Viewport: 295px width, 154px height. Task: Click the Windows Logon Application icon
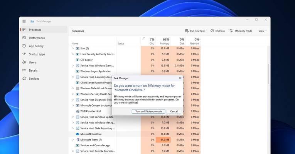tap(78, 71)
